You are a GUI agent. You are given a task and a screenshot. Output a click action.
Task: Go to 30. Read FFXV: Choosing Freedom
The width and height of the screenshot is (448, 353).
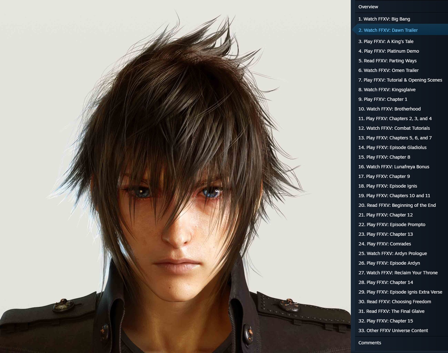coord(395,302)
